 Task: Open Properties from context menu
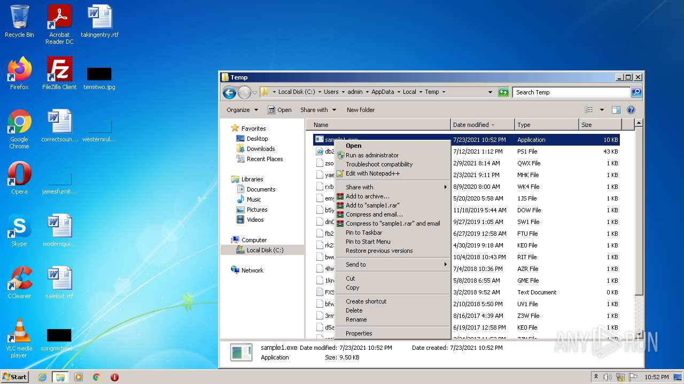click(x=393, y=333)
